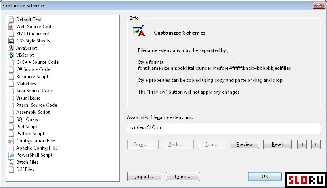Select XML Document in the scheme list
The image size is (327, 188).
click(x=33, y=34)
